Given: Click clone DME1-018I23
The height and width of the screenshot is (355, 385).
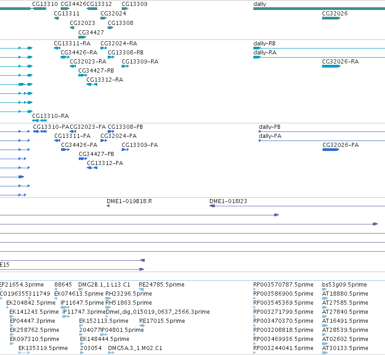Looking at the screenshot, I should pyautogui.click(x=228, y=201).
